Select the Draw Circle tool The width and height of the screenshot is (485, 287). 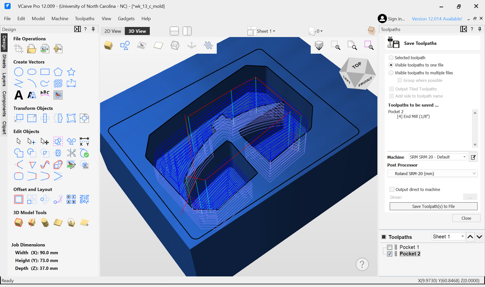coord(19,72)
